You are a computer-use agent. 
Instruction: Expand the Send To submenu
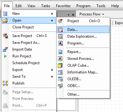coord(29,77)
